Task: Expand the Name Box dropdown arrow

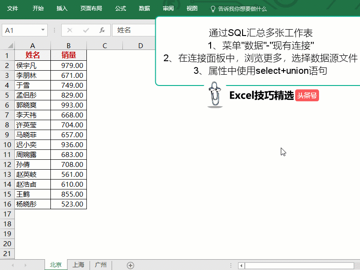Action: point(43,30)
